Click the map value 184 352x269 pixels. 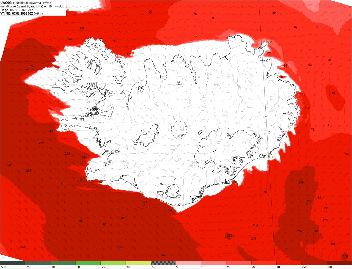(x=347, y=154)
